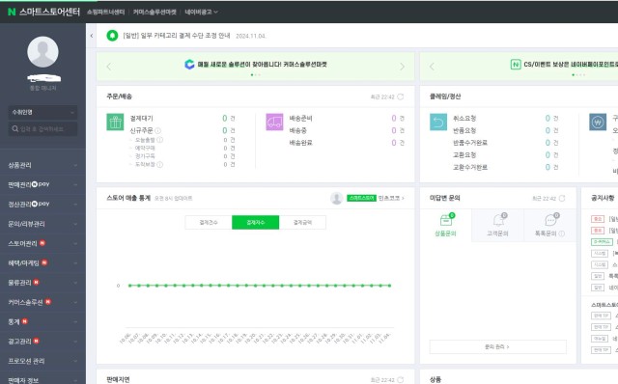
Task: Click the 스마트스토어 green badge link
Action: 361,198
